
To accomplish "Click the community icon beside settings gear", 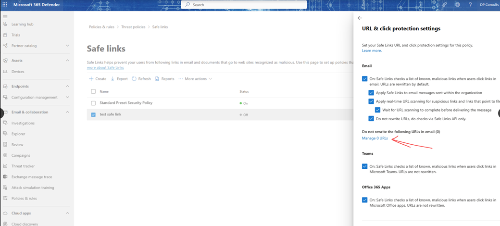I will coord(445,5).
